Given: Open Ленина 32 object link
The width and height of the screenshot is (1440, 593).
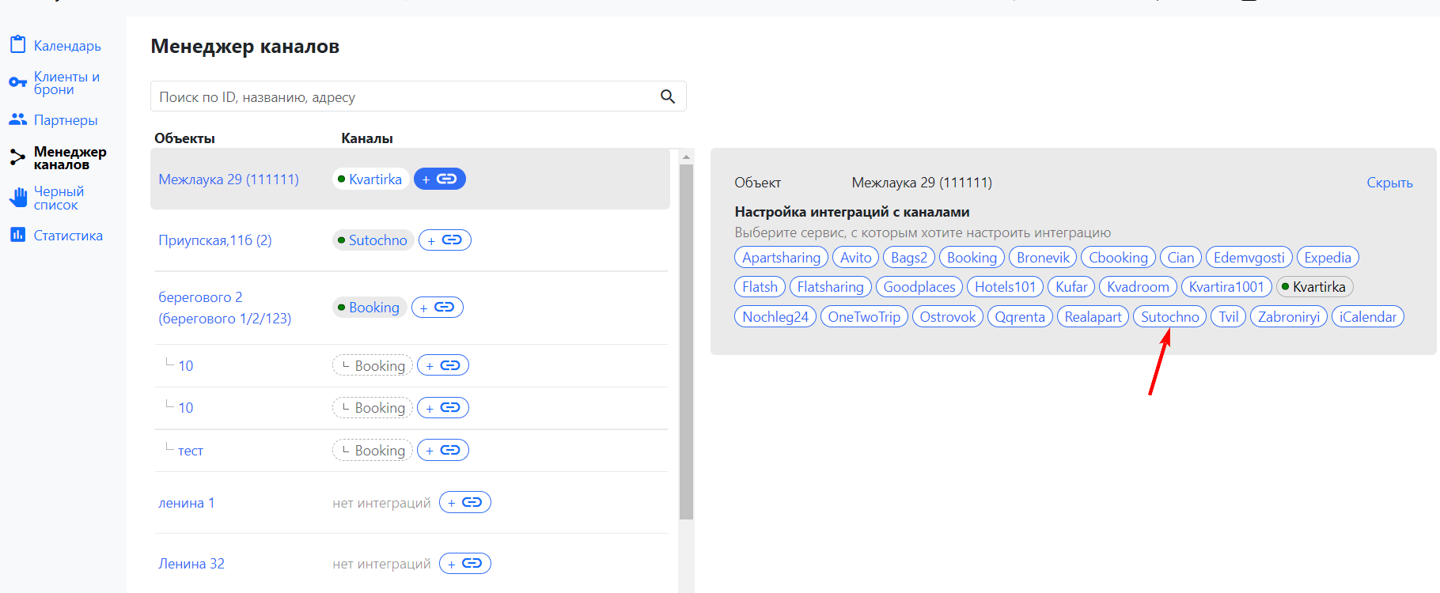Looking at the screenshot, I should point(191,564).
